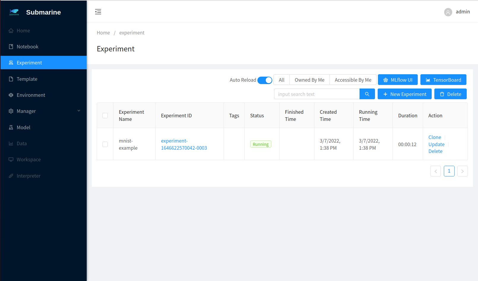This screenshot has height=281, width=478.
Task: Launch TensorBoard
Action: pyautogui.click(x=443, y=80)
